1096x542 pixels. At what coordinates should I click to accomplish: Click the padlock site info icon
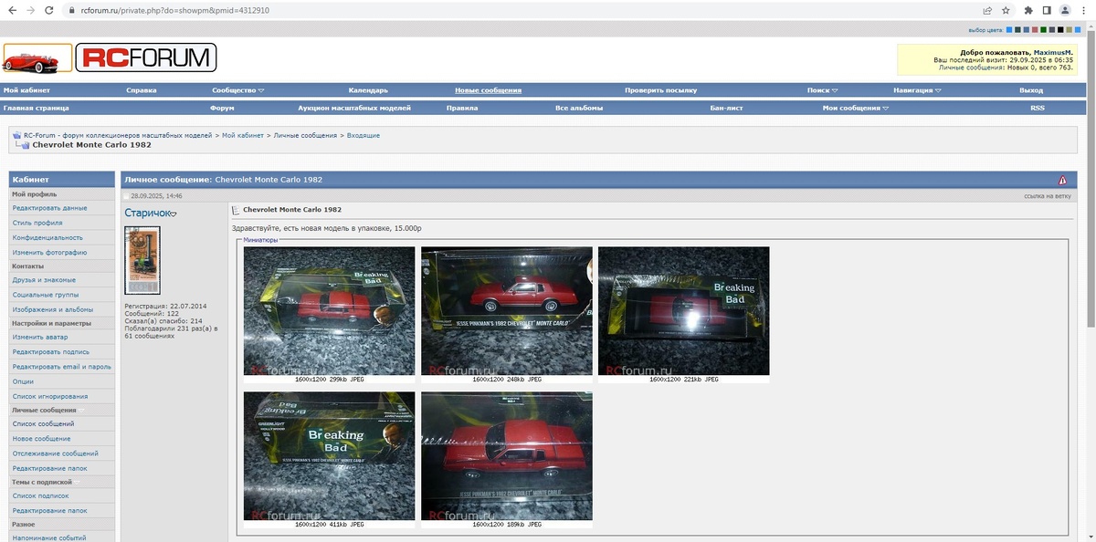click(x=72, y=10)
